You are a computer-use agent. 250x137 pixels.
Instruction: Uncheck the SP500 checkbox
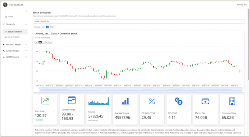tap(47, 27)
